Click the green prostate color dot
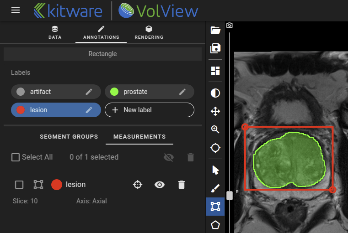348x233 pixels. tap(114, 92)
